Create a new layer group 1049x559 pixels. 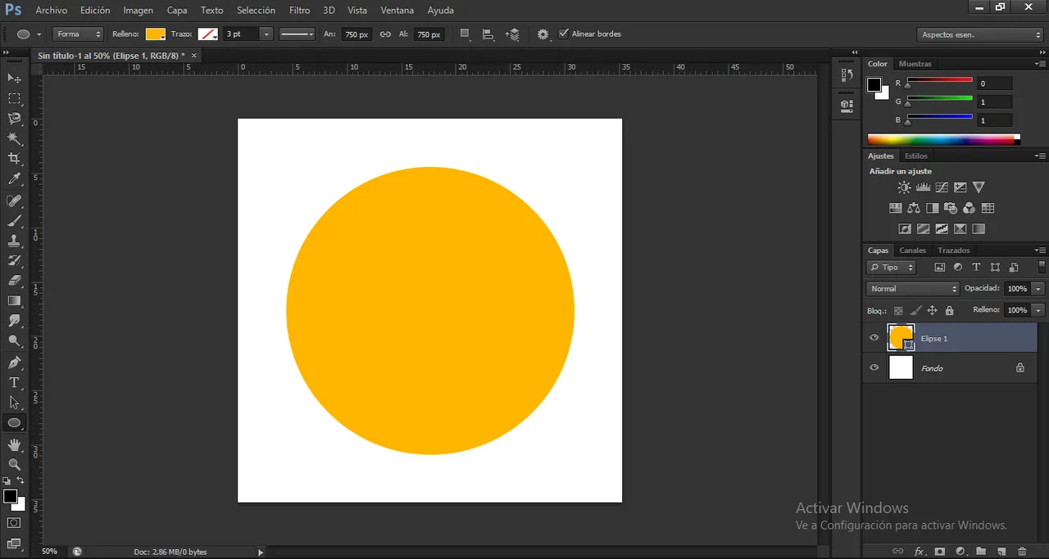click(x=980, y=552)
